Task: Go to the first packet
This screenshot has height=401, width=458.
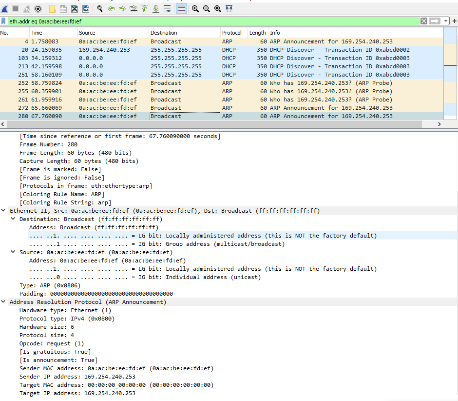Action: (x=145, y=9)
